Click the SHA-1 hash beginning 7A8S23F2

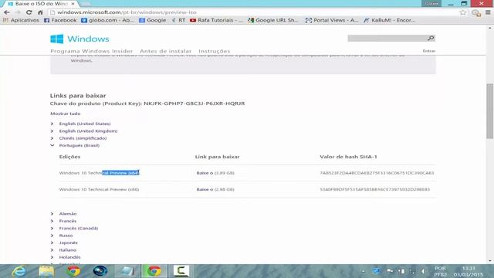coord(377,173)
